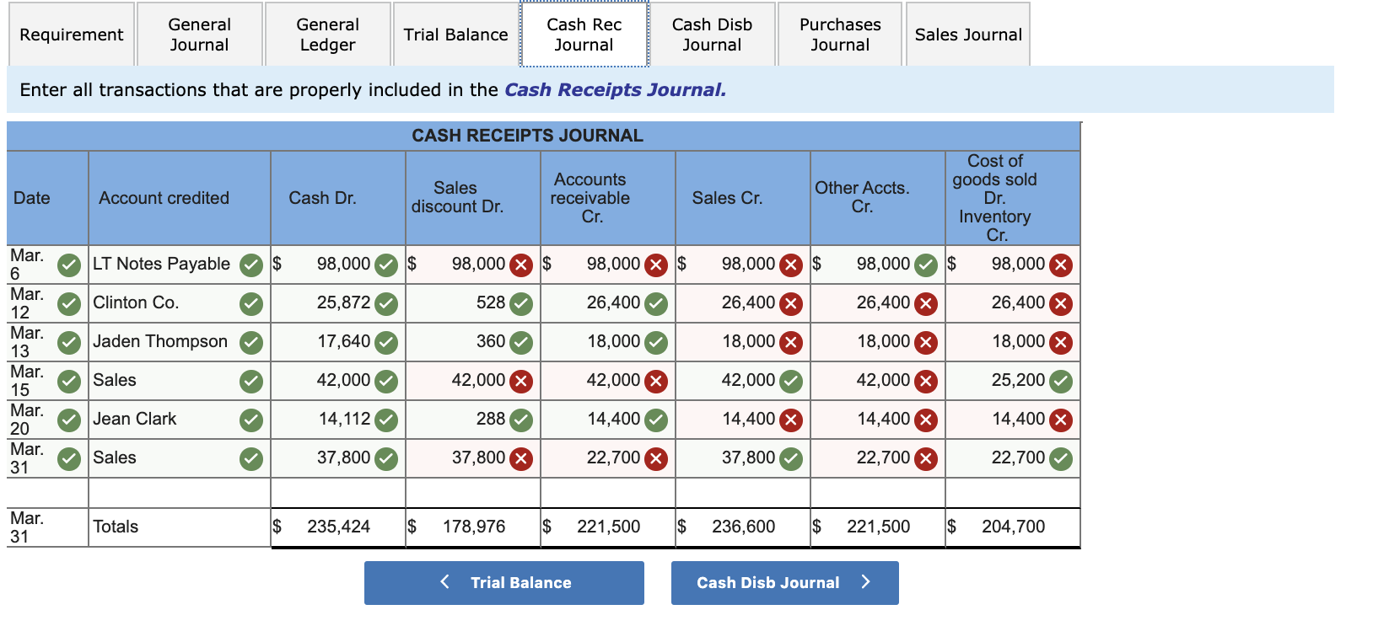
Task: Click the Sales discount Dr. column header
Action: click(x=473, y=198)
